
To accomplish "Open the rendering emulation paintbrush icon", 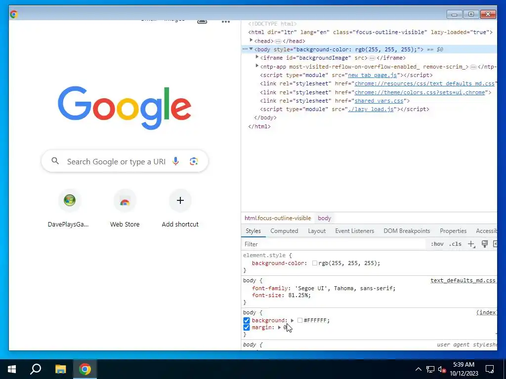I will [484, 244].
